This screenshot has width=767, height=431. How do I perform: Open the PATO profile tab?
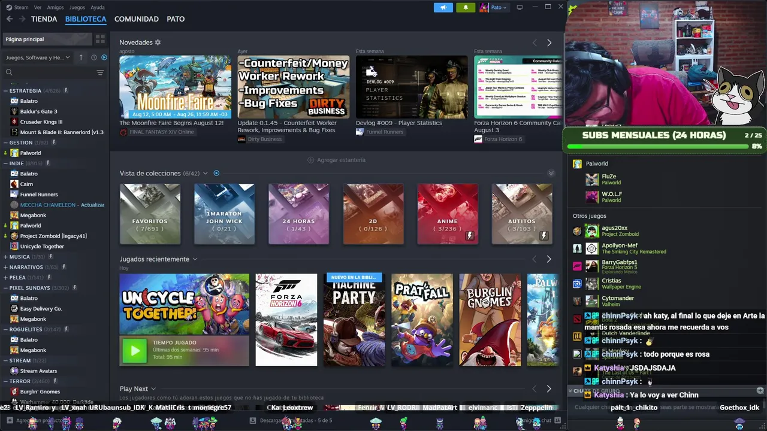(x=176, y=19)
